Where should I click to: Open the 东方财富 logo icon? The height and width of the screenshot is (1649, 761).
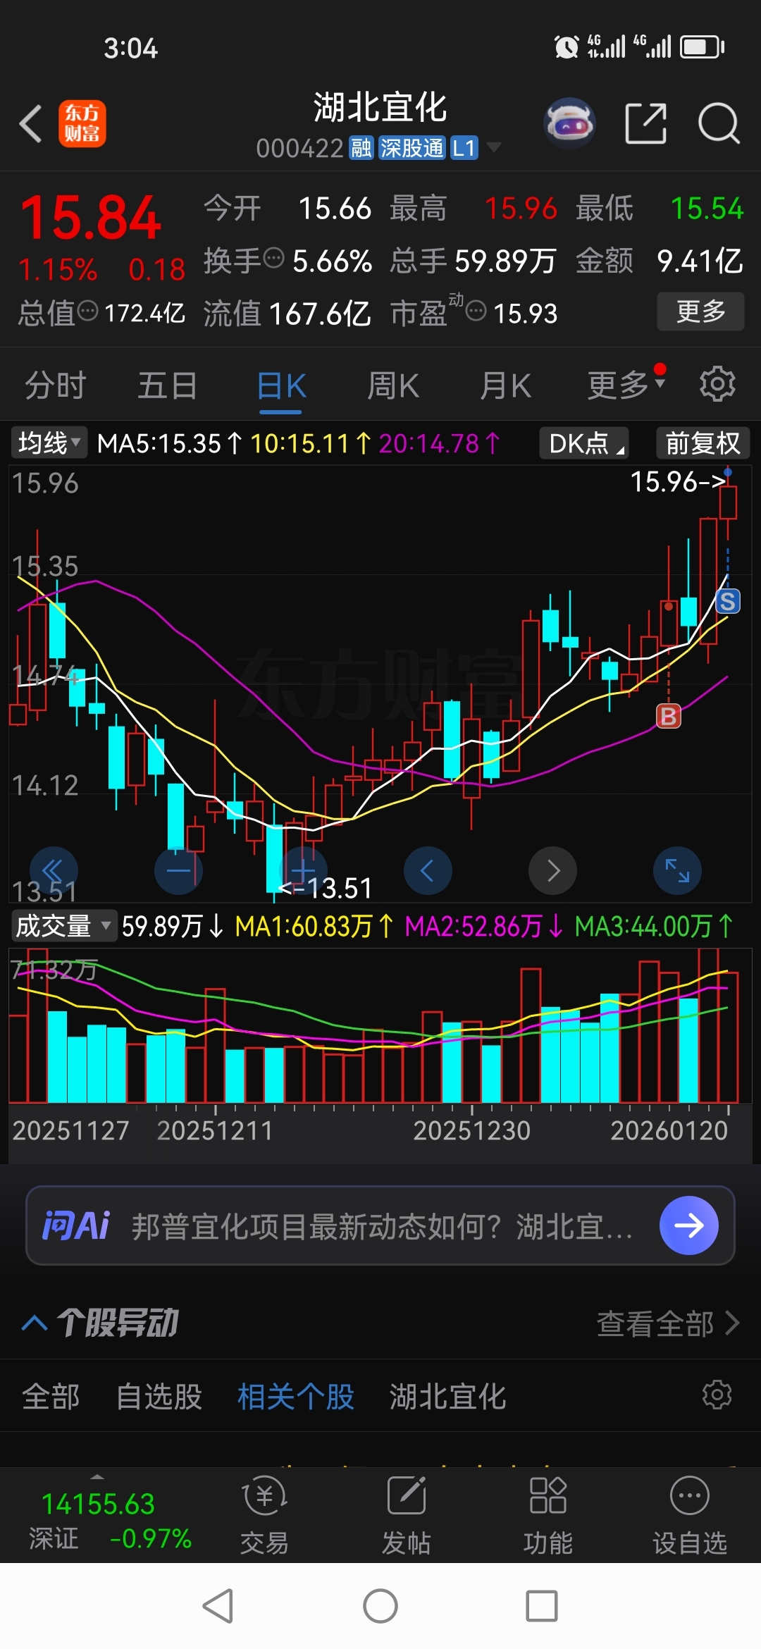82,123
